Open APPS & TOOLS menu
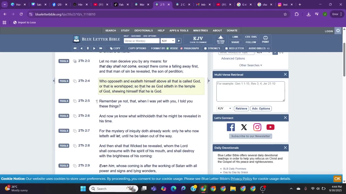 pyautogui.click(x=179, y=31)
